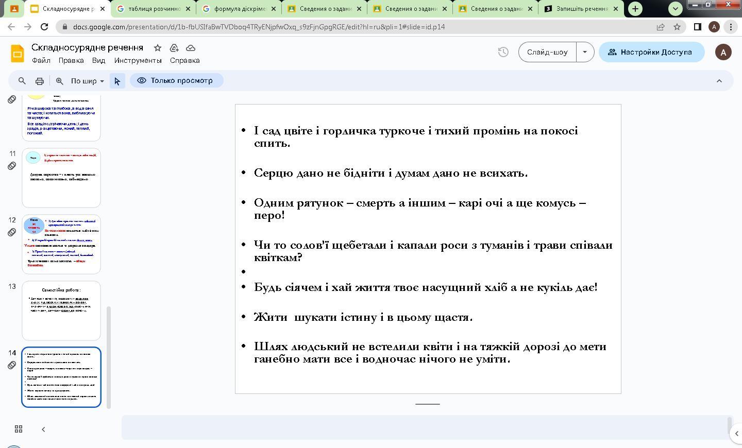Switch to the first Сведения о задании tab
The width and height of the screenshot is (742, 448).
click(x=325, y=9)
